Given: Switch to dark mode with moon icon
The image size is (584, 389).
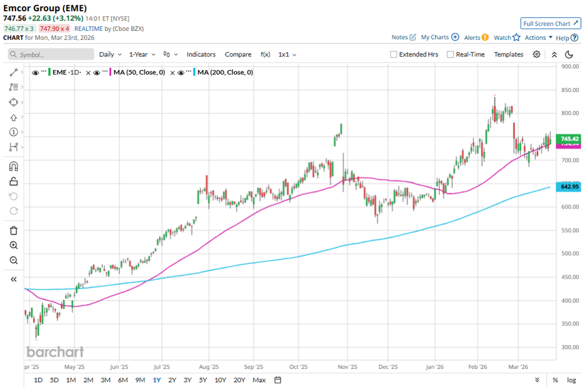Looking at the screenshot, I should (569, 55).
